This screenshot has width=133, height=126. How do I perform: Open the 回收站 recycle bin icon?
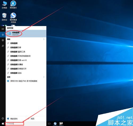(4, 17)
